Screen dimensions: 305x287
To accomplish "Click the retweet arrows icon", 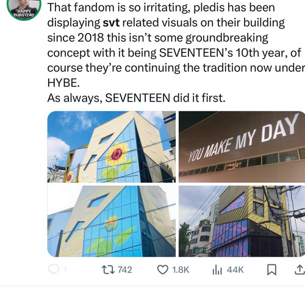I will coord(109,270).
